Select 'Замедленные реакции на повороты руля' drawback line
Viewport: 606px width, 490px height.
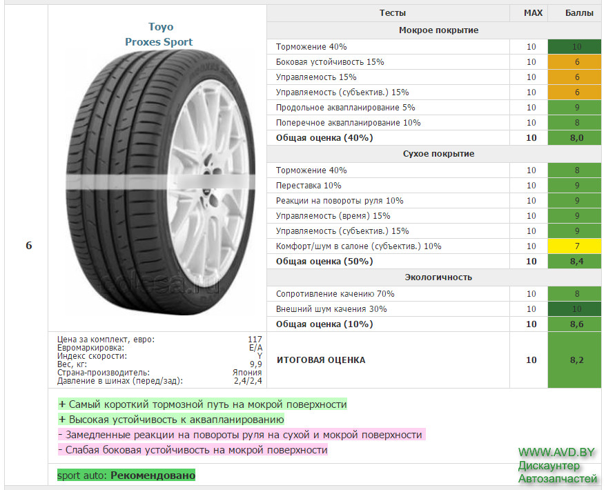242,435
